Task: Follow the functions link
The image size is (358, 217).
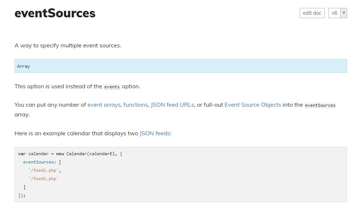Action: [x=136, y=105]
